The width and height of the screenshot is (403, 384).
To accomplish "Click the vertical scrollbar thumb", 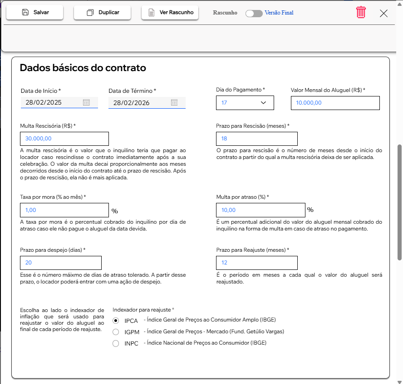I will 399,203.
